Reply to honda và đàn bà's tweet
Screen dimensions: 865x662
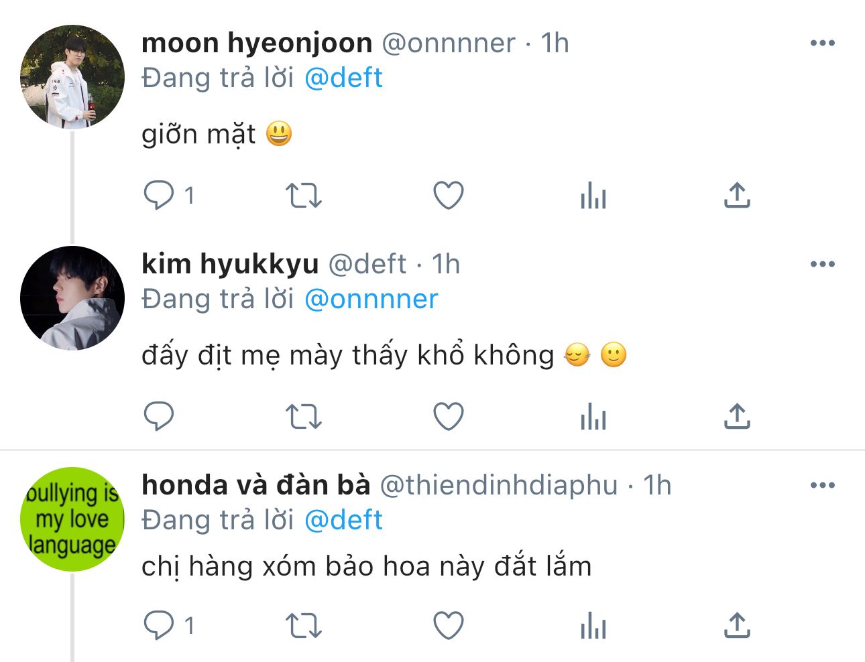click(159, 626)
